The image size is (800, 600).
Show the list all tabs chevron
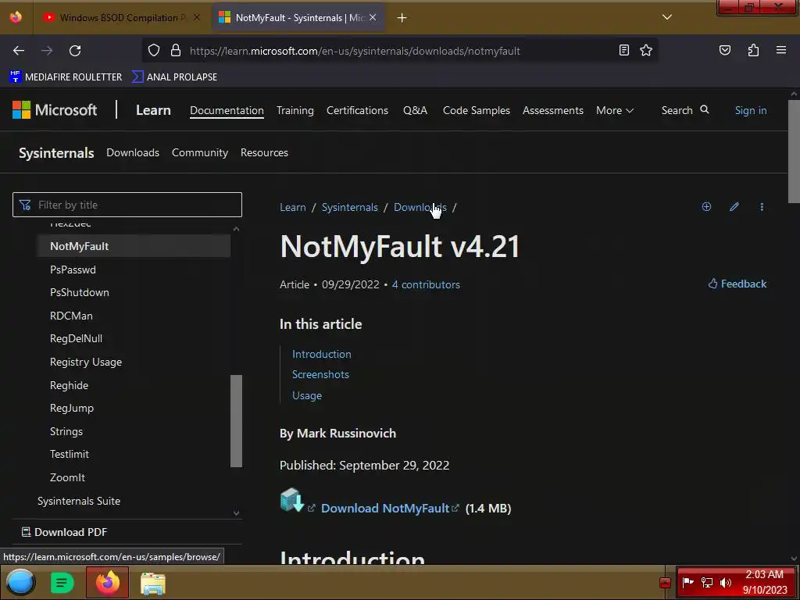tap(667, 17)
